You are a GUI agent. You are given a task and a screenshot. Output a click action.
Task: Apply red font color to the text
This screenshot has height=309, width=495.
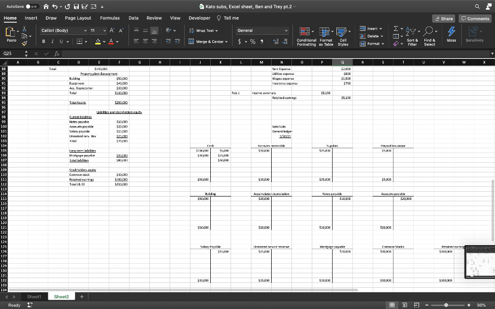pyautogui.click(x=111, y=42)
